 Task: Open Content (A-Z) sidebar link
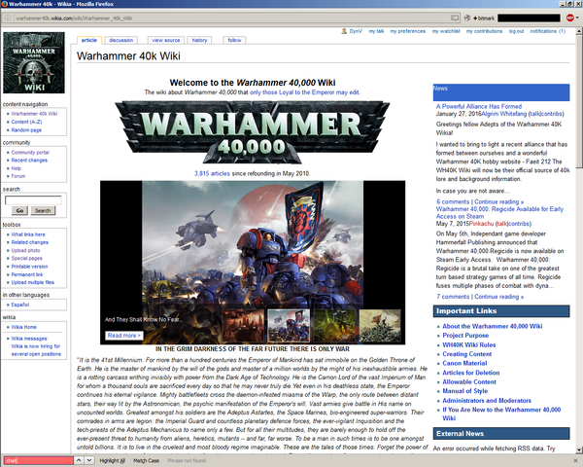[26, 122]
